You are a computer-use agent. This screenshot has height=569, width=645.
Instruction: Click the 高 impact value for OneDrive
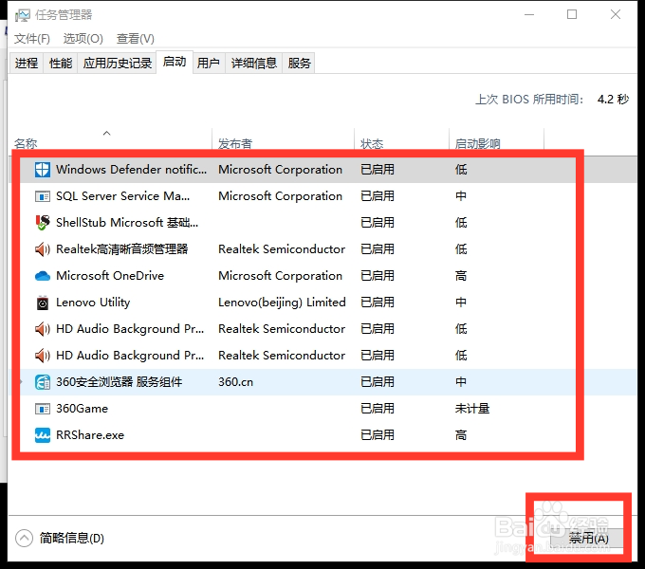[x=461, y=276]
